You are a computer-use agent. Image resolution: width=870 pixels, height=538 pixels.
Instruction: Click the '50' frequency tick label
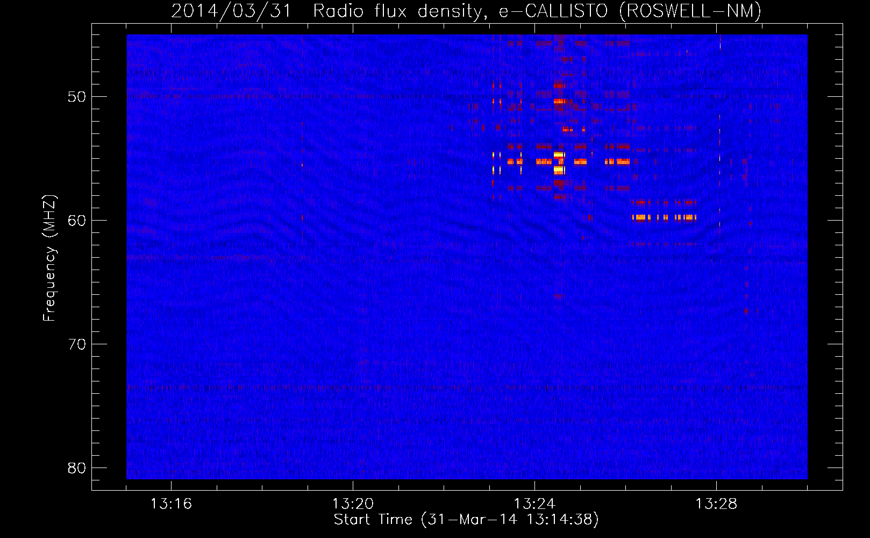[x=77, y=97]
